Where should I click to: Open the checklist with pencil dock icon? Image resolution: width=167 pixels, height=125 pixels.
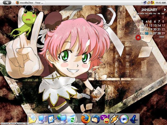pyautogui.click(x=52, y=119)
